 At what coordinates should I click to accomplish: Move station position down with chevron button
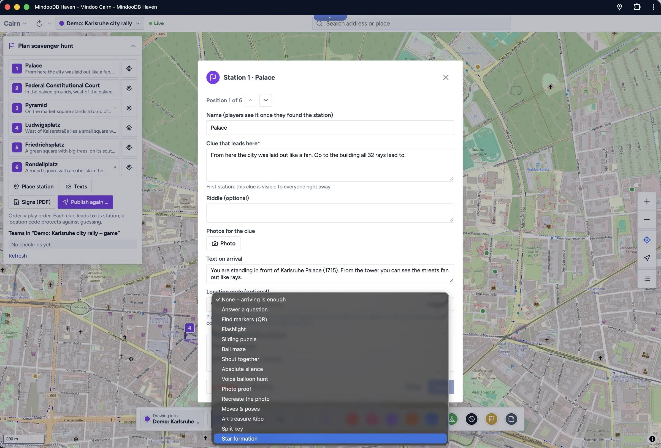266,100
